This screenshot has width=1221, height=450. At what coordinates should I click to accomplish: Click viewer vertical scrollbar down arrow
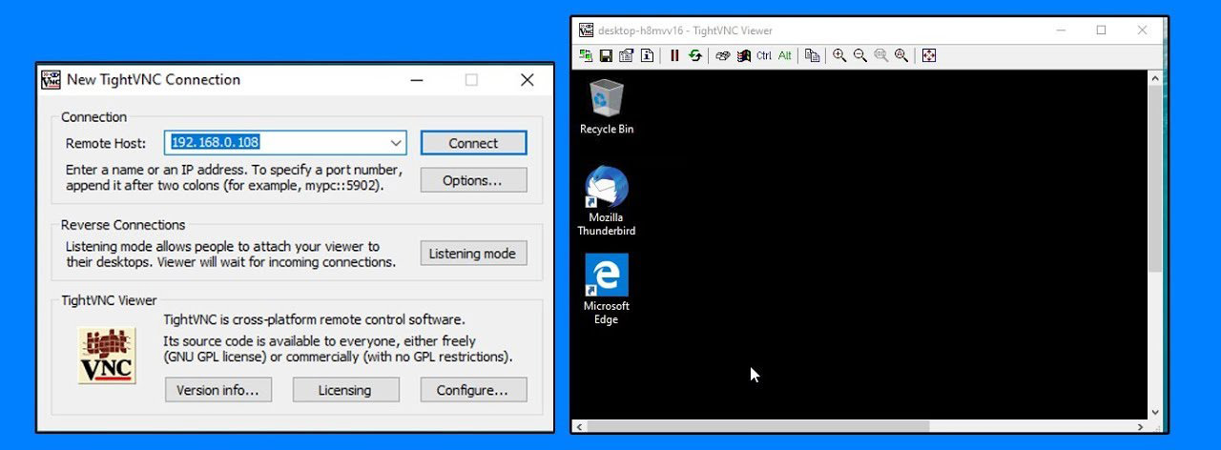[x=1155, y=412]
